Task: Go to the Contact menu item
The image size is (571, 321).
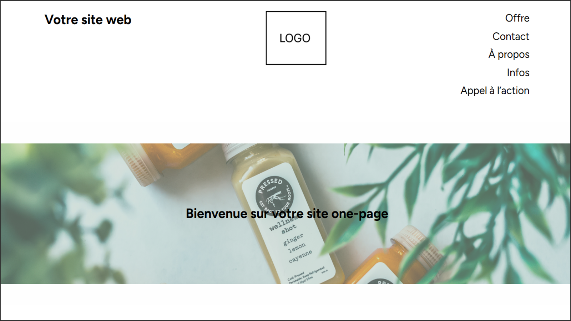Action: [x=511, y=36]
